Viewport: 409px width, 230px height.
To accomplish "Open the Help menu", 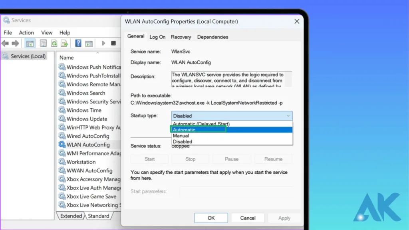I will click(x=65, y=33).
